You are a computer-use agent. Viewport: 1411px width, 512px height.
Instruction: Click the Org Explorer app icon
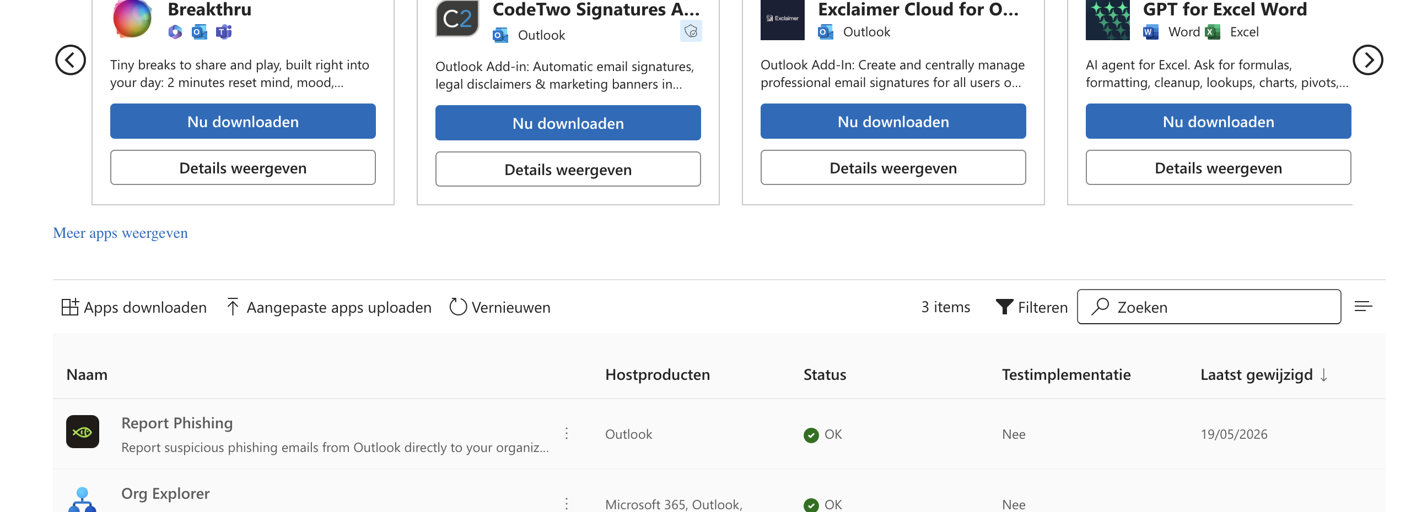coord(83,499)
